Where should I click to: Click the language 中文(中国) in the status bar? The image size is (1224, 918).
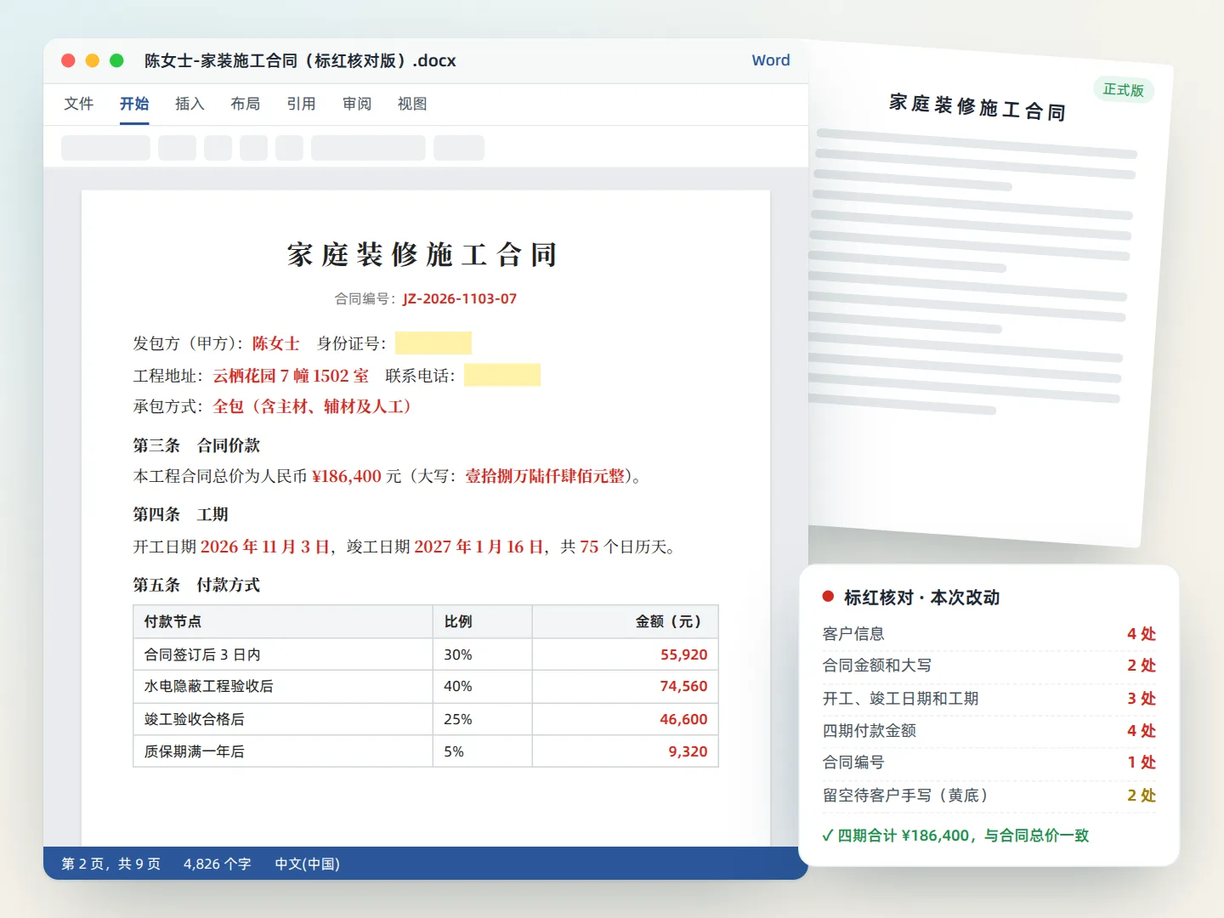pyautogui.click(x=308, y=864)
